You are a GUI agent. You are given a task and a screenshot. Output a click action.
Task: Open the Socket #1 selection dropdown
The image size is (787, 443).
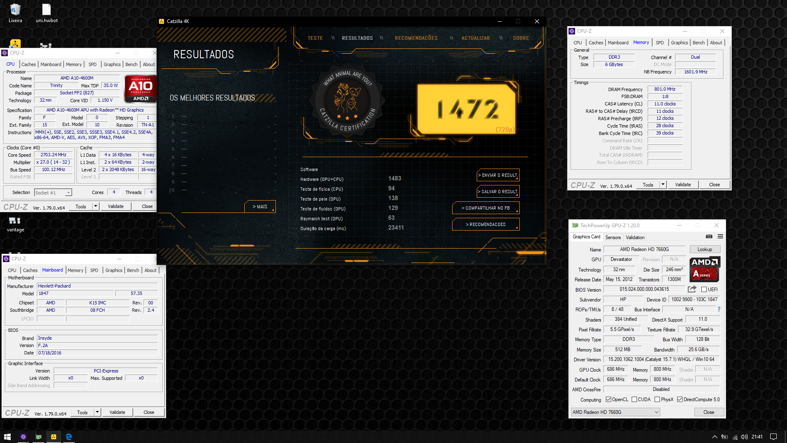[53, 192]
